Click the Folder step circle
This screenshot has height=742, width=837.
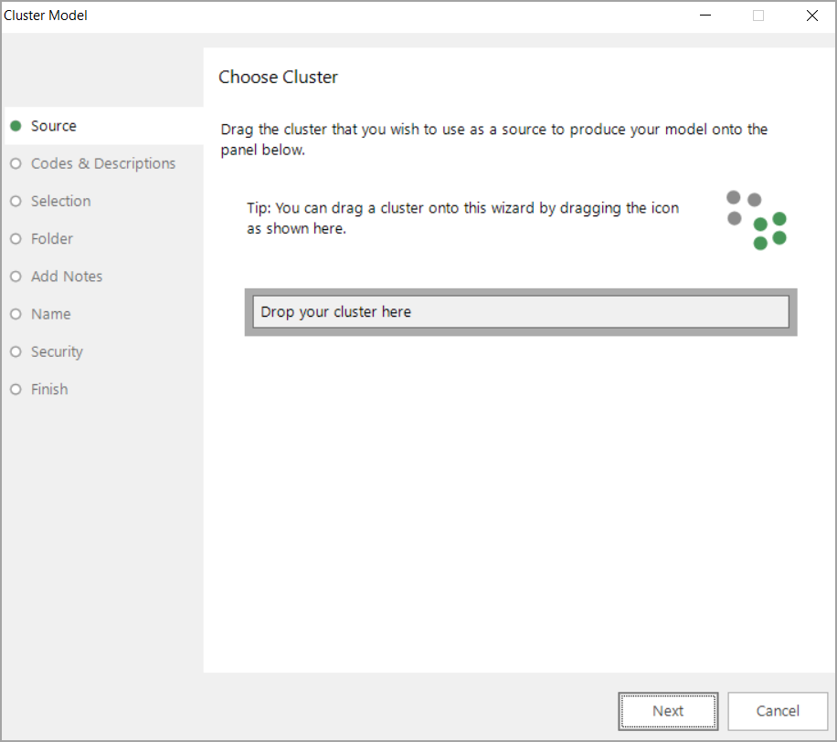coord(16,239)
